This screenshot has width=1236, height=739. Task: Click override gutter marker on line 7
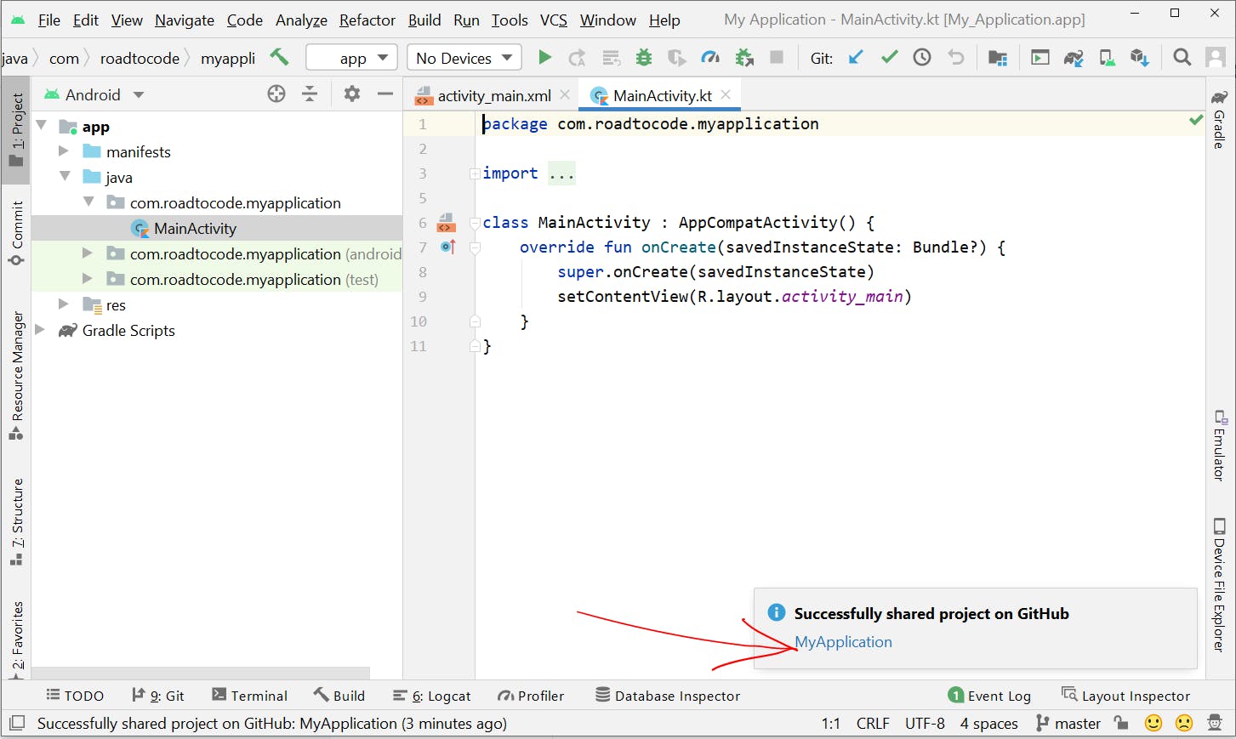[448, 247]
